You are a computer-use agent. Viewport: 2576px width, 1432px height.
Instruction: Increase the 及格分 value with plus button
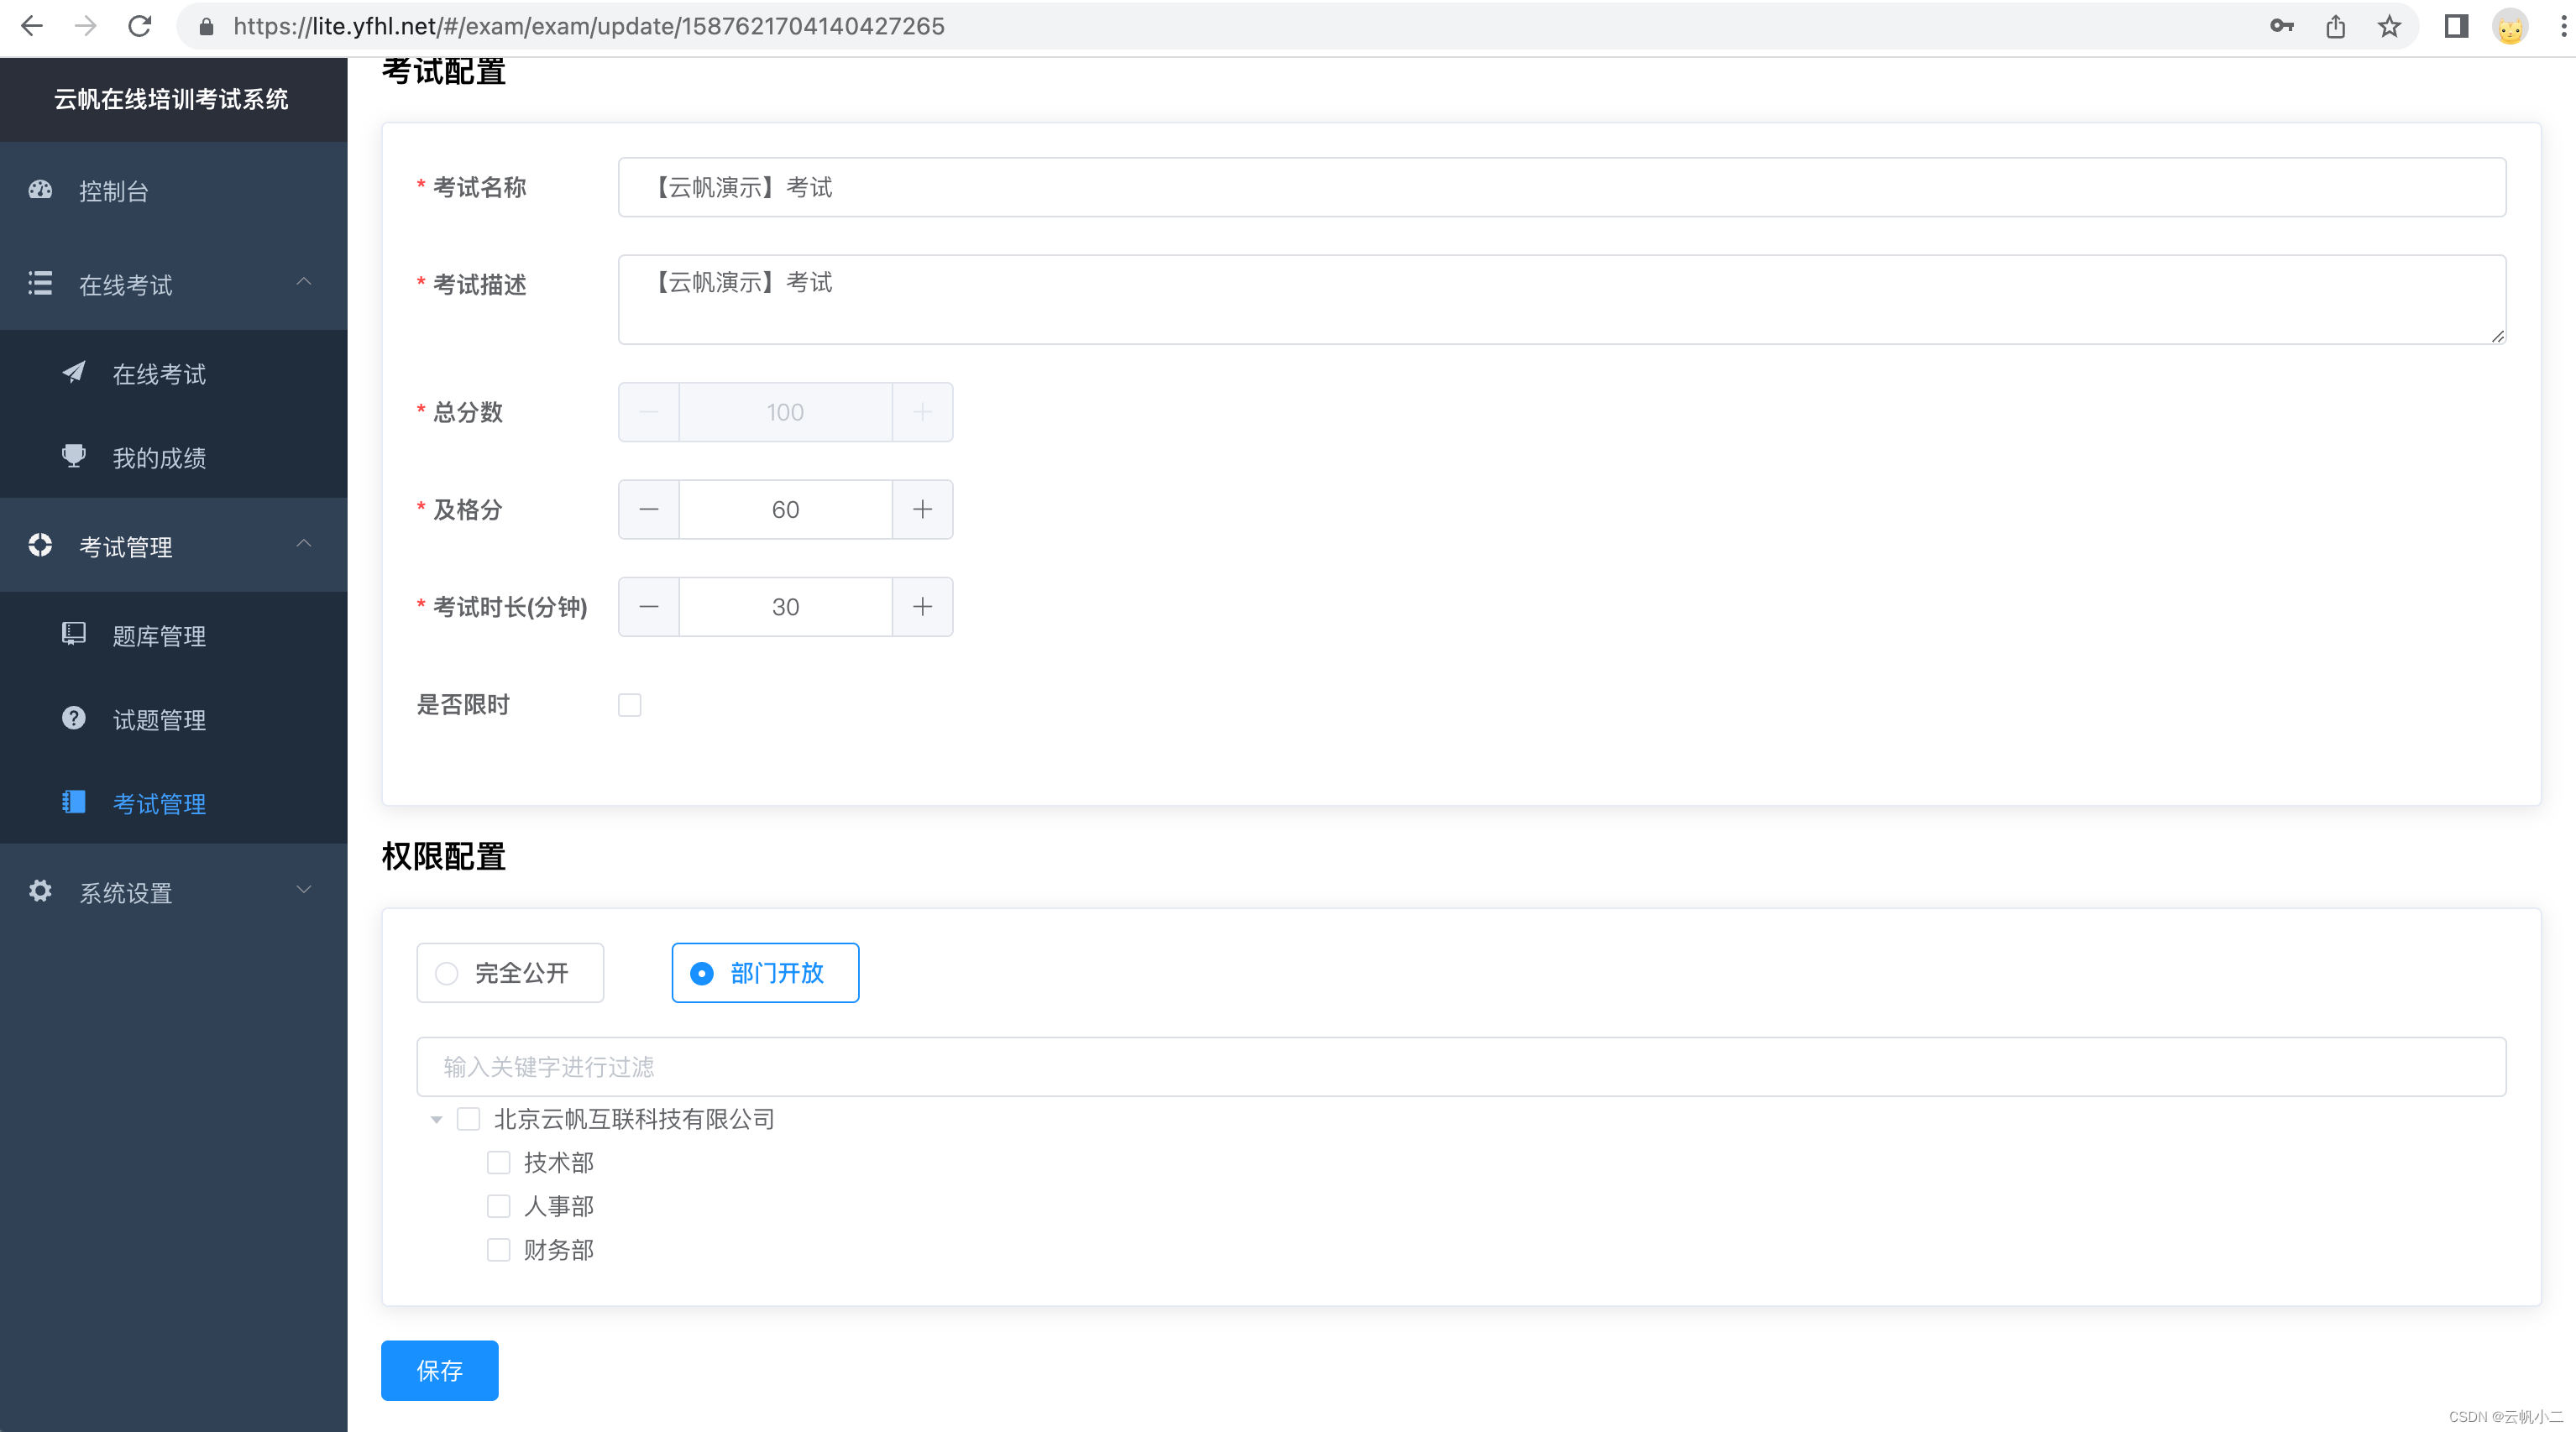click(922, 510)
